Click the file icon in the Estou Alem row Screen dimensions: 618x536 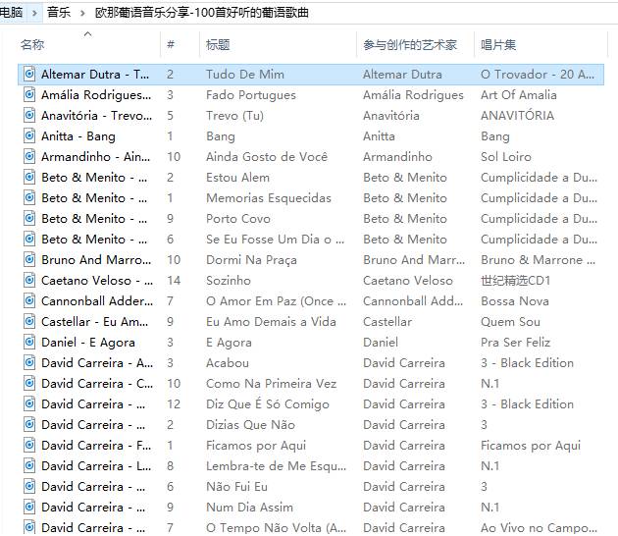click(x=29, y=177)
